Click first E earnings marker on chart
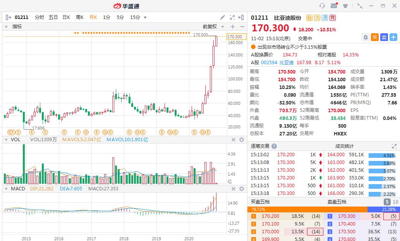400x241 pixels. tap(14, 132)
